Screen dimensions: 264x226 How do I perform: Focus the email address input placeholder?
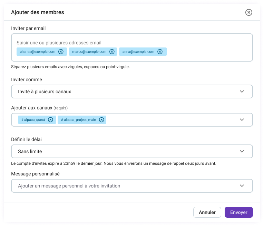(x=59, y=43)
